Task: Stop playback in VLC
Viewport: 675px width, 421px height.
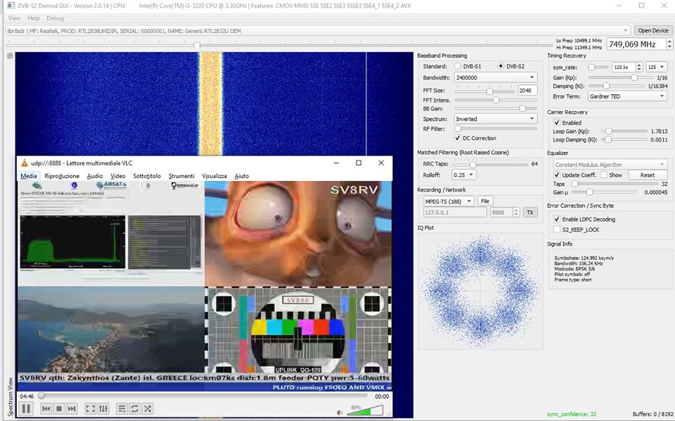Action: pyautogui.click(x=59, y=408)
